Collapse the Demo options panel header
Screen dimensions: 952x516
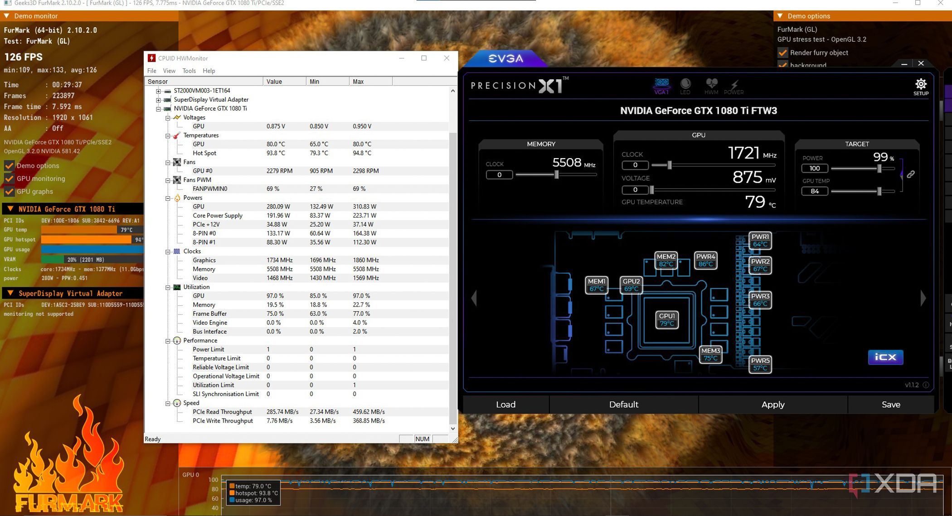pyautogui.click(x=780, y=16)
